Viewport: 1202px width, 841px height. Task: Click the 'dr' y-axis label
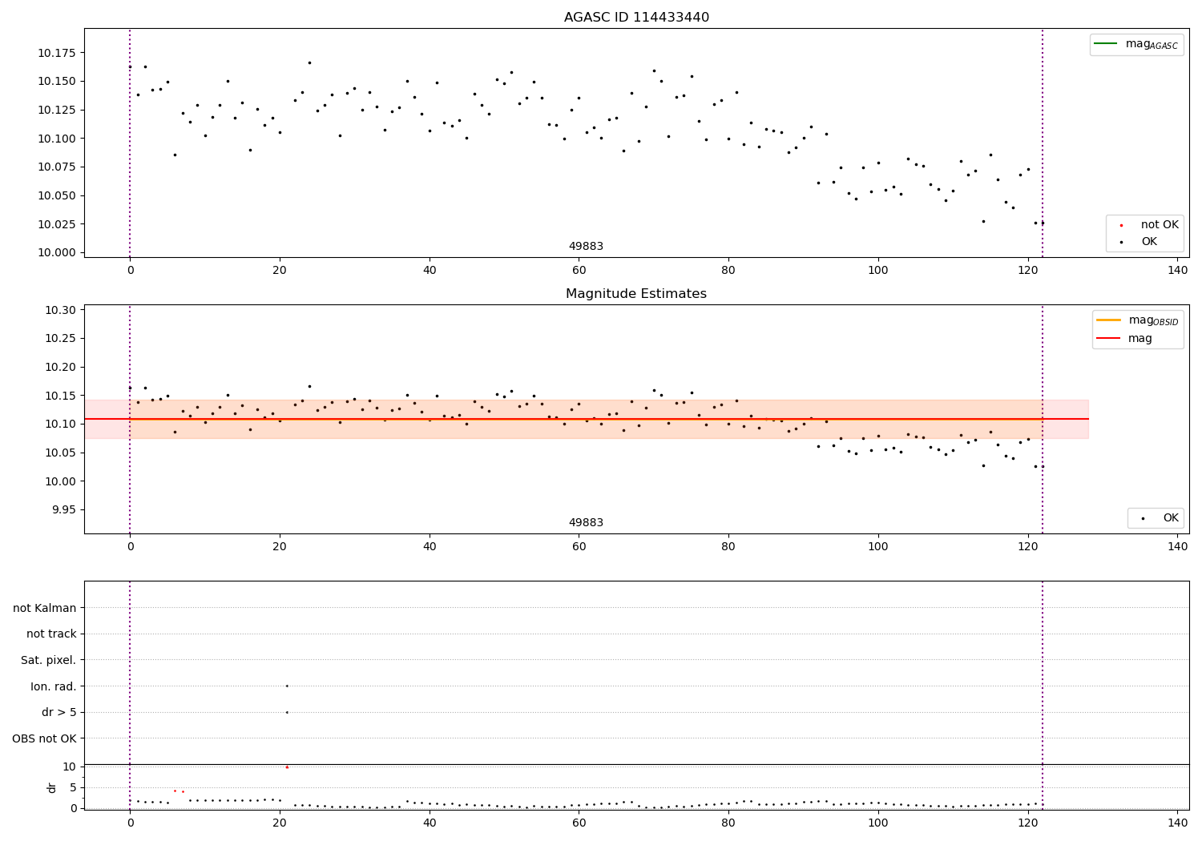pos(52,787)
